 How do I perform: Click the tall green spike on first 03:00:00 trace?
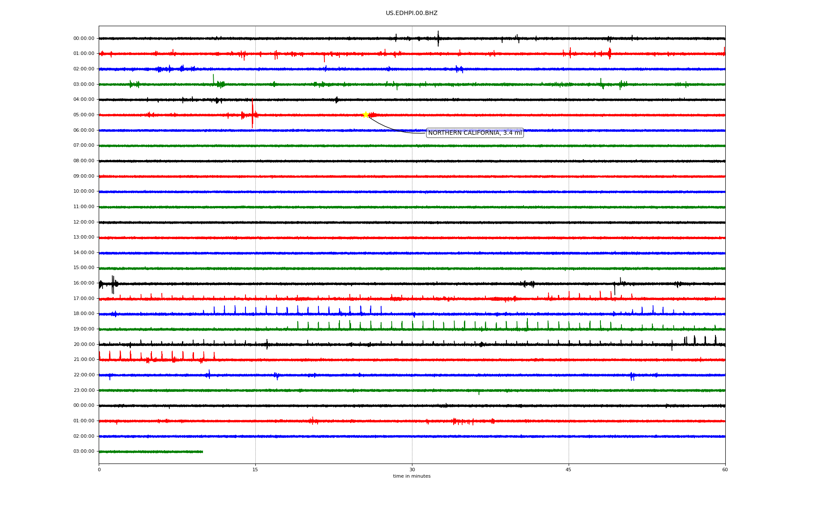(213, 79)
